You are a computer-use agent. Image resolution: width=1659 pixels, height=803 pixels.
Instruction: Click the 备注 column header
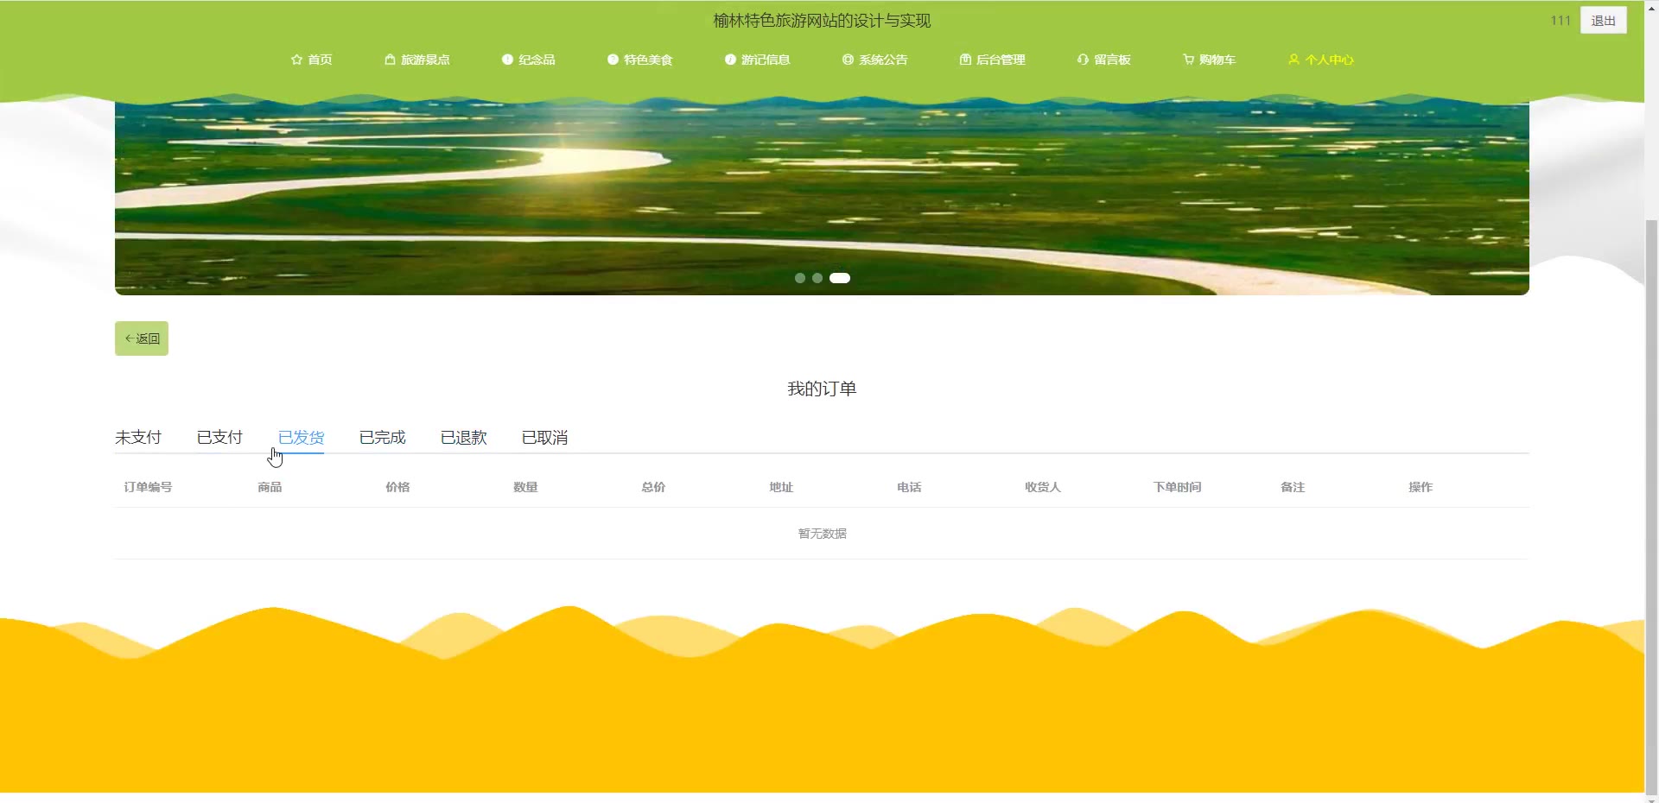click(1293, 487)
